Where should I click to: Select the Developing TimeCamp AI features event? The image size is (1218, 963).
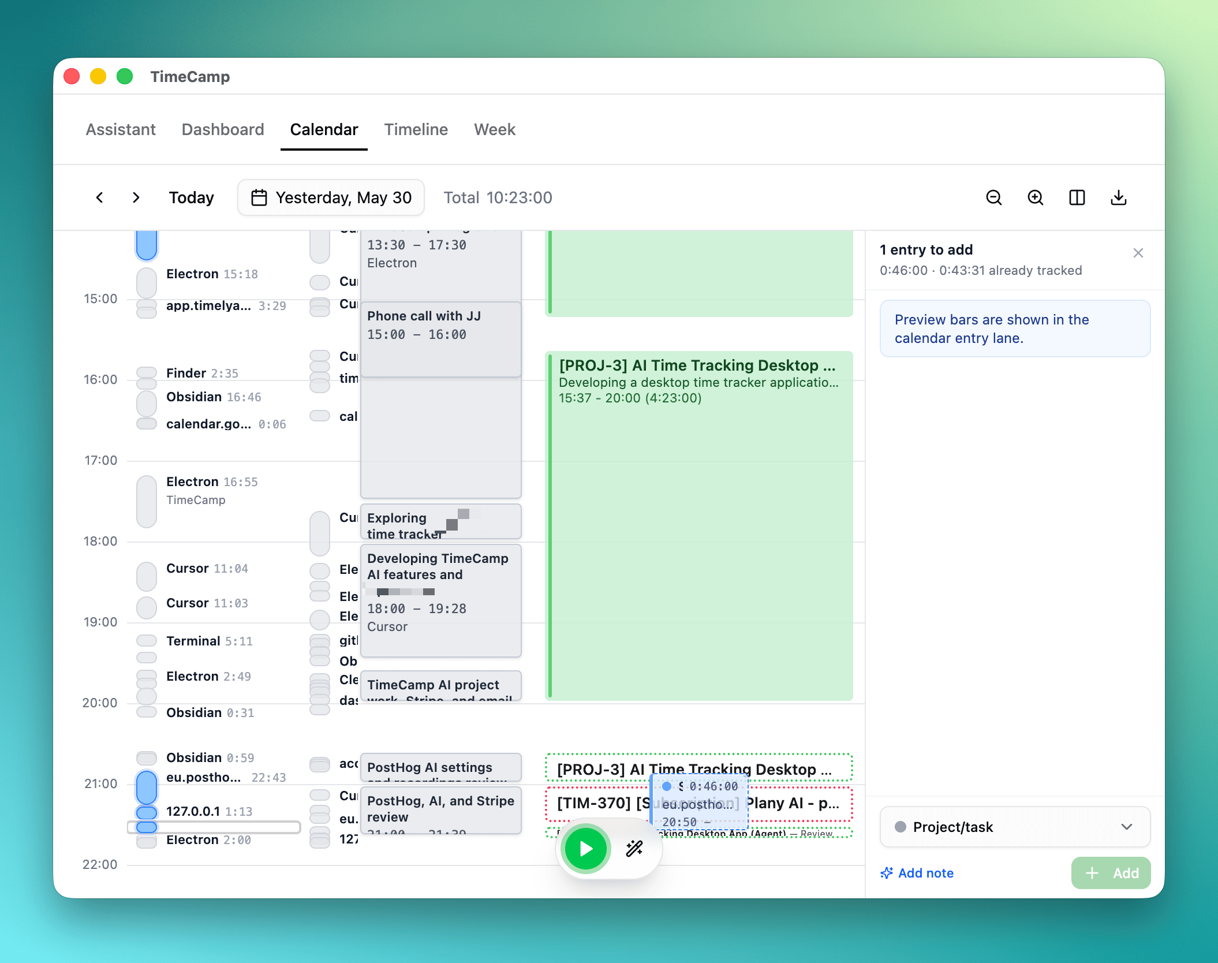pyautogui.click(x=441, y=600)
